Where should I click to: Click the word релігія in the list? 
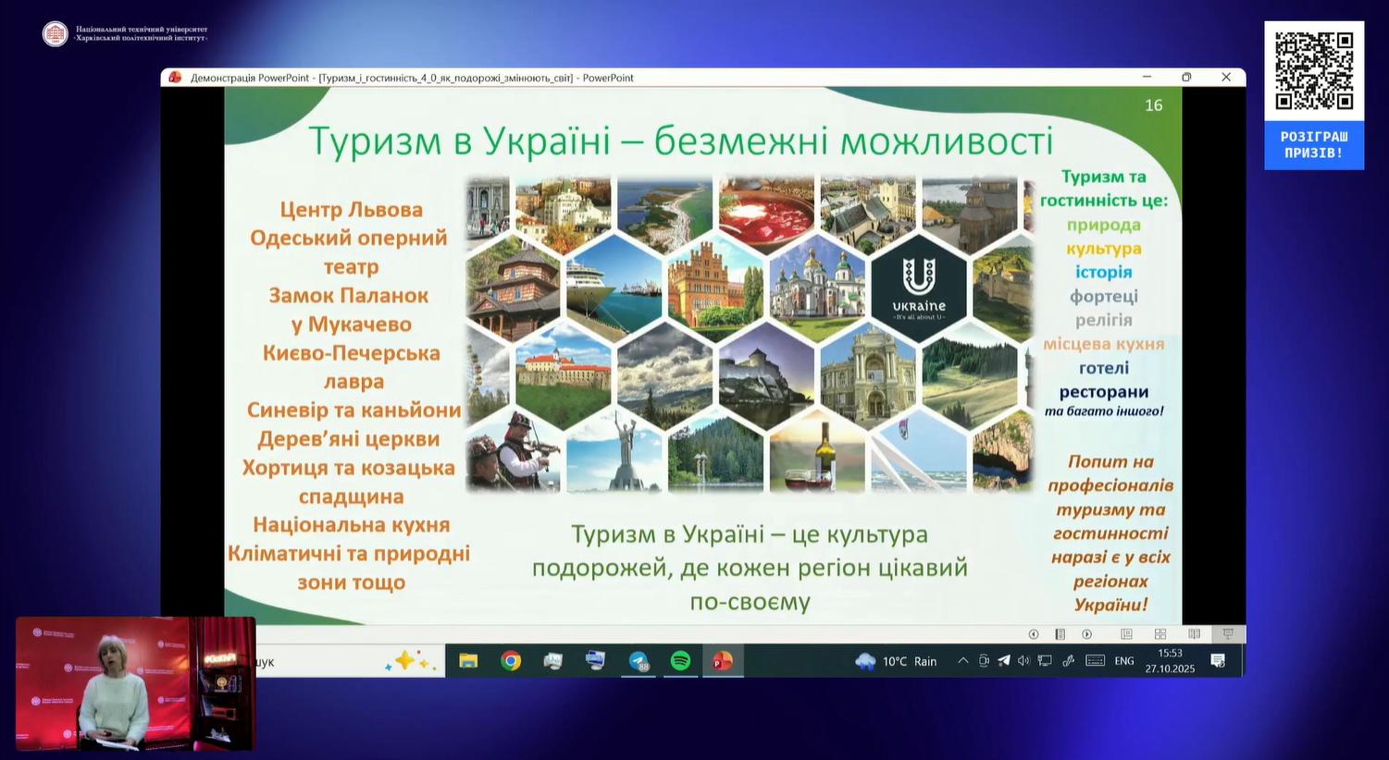pyautogui.click(x=1104, y=320)
